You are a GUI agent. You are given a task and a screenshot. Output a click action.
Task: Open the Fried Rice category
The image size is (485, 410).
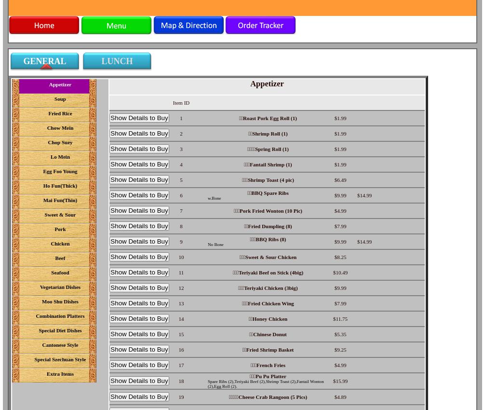point(60,114)
